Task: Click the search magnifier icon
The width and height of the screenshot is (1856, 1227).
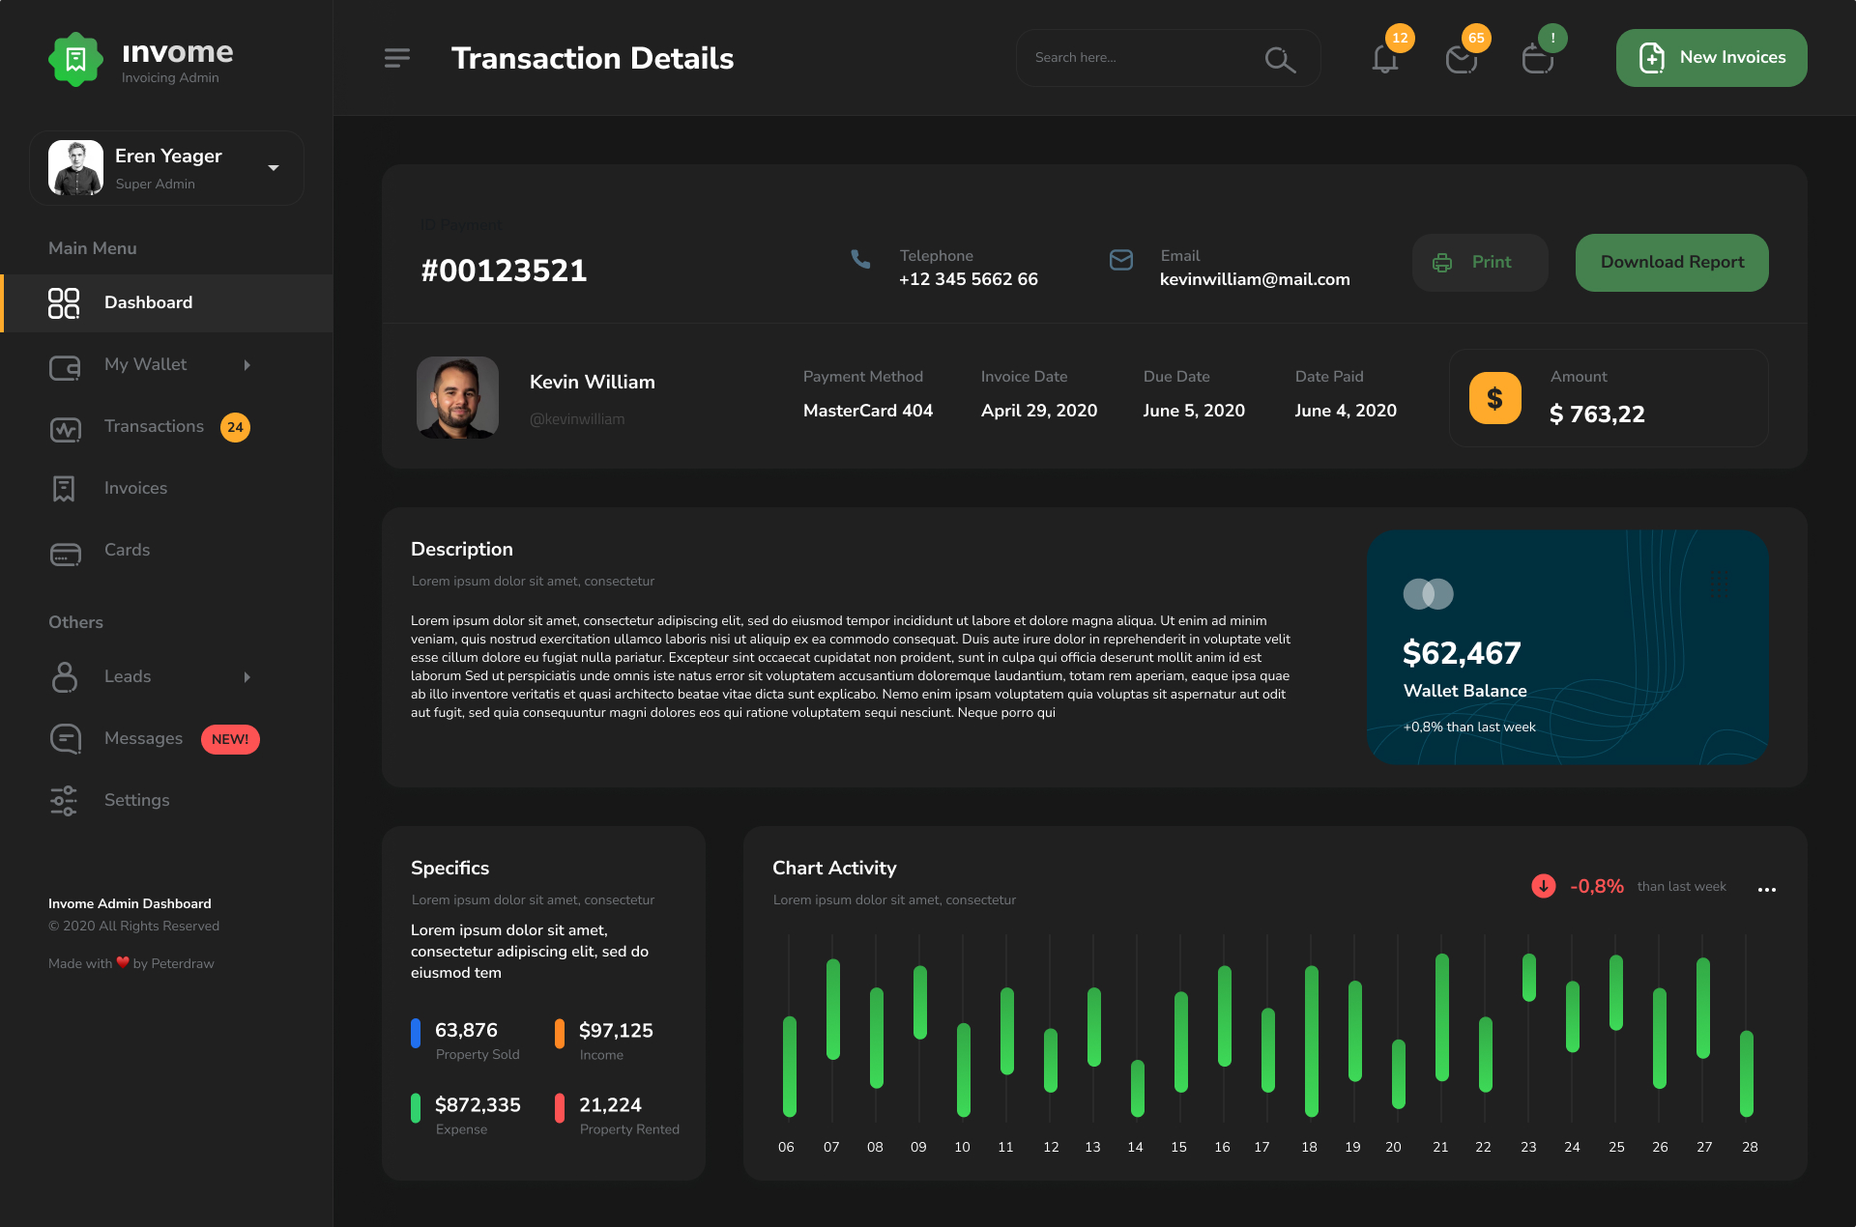Action: [x=1279, y=59]
